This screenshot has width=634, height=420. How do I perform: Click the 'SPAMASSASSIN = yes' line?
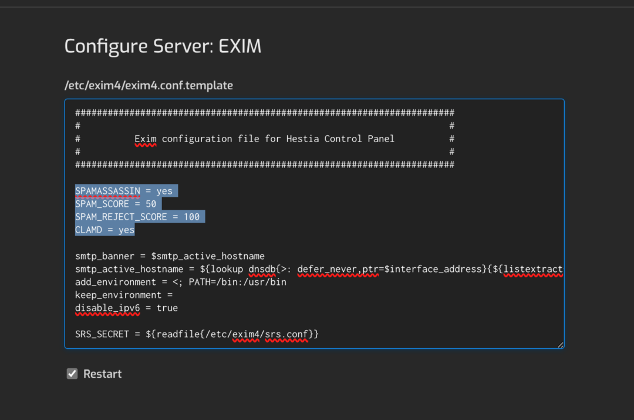coord(124,191)
